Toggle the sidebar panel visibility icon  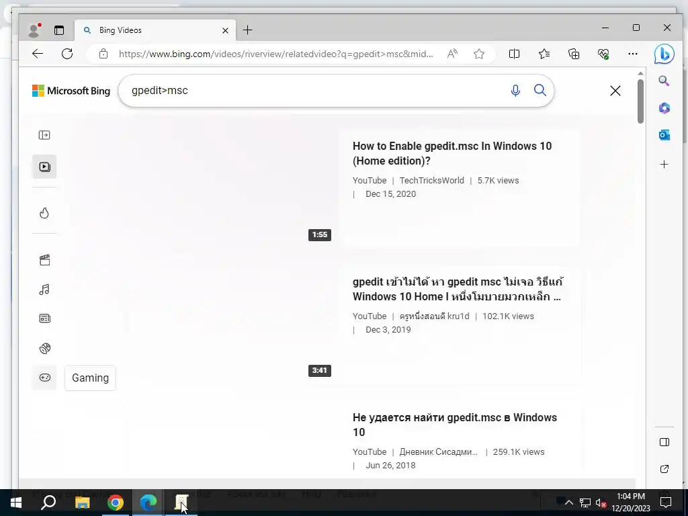pos(664,442)
